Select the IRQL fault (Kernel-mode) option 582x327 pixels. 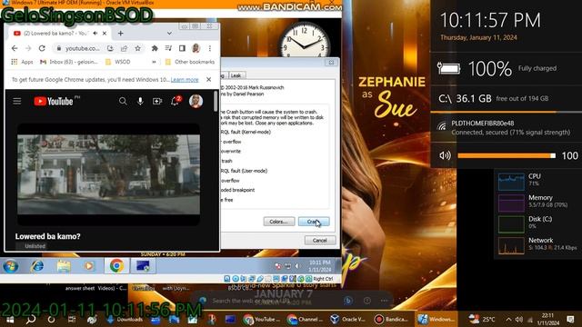(246, 132)
